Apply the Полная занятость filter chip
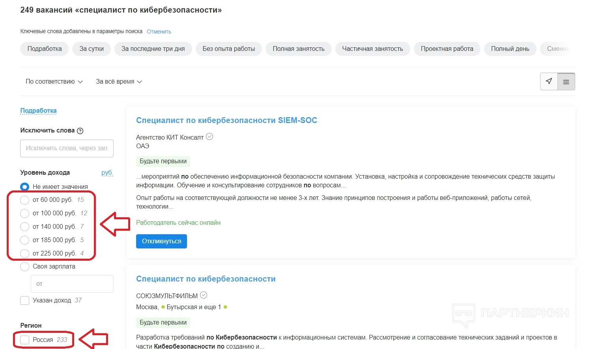Screen dimensions: 589x349 [x=298, y=49]
